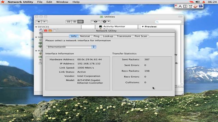The height and width of the screenshot is (122, 218).
Task: Switch to the Netstat tab
Action: pyautogui.click(x=85, y=36)
